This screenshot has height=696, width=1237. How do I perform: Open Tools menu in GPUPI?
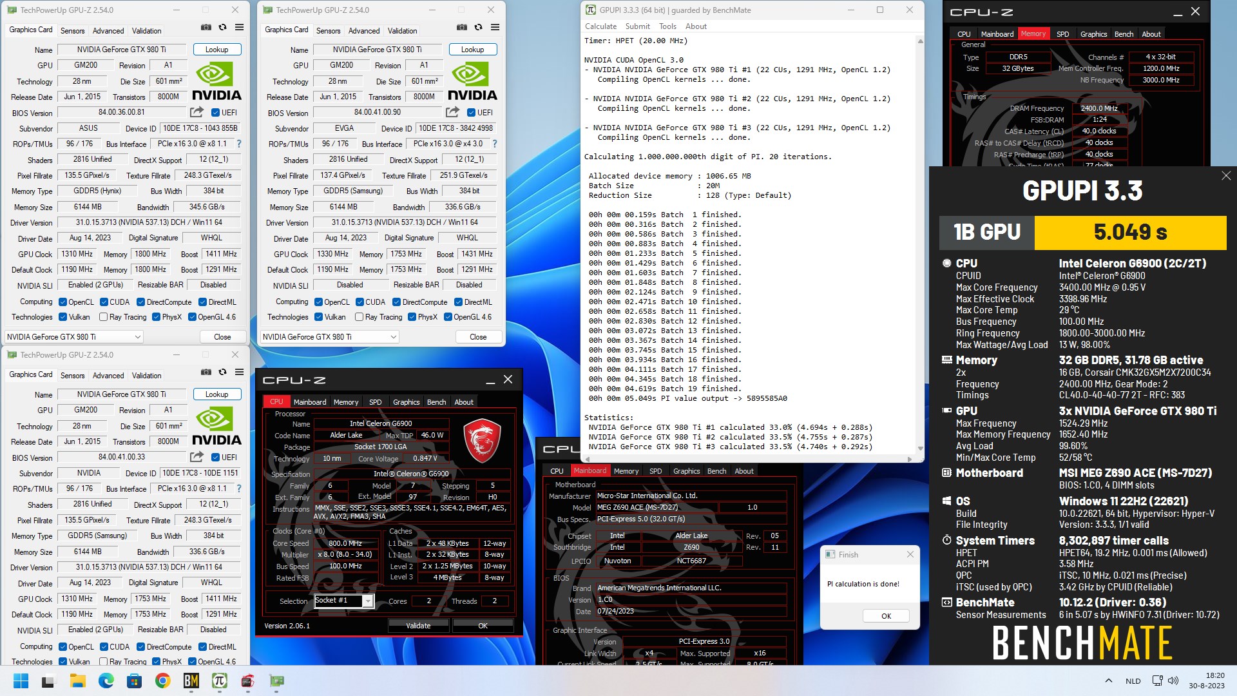667,26
